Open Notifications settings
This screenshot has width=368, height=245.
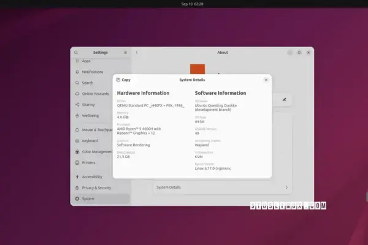pyautogui.click(x=101, y=72)
